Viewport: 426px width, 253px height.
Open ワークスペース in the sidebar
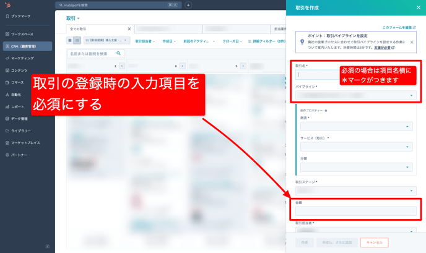pyautogui.click(x=19, y=34)
